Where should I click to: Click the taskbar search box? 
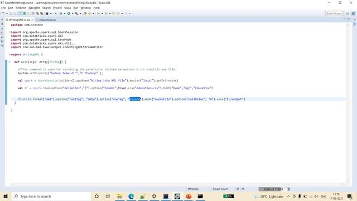(x=51, y=196)
